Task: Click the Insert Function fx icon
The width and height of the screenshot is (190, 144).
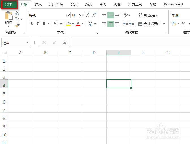Action: pyautogui.click(x=64, y=42)
